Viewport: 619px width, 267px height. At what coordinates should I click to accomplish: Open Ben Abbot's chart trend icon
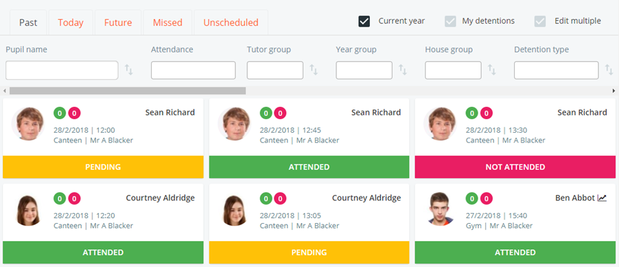click(x=602, y=198)
